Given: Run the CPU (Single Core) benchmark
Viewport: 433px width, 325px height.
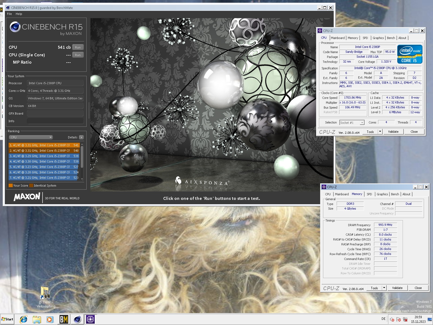Looking at the screenshot, I should click(x=78, y=55).
